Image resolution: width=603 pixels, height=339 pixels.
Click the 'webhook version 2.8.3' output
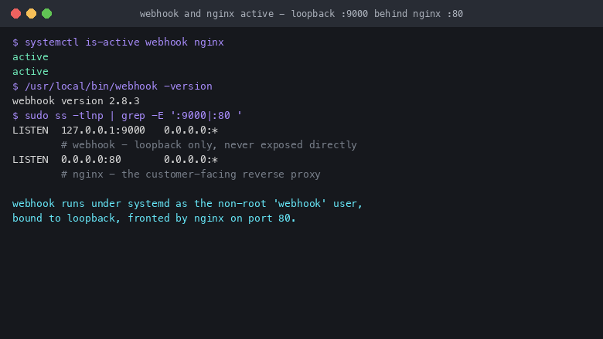pos(76,101)
